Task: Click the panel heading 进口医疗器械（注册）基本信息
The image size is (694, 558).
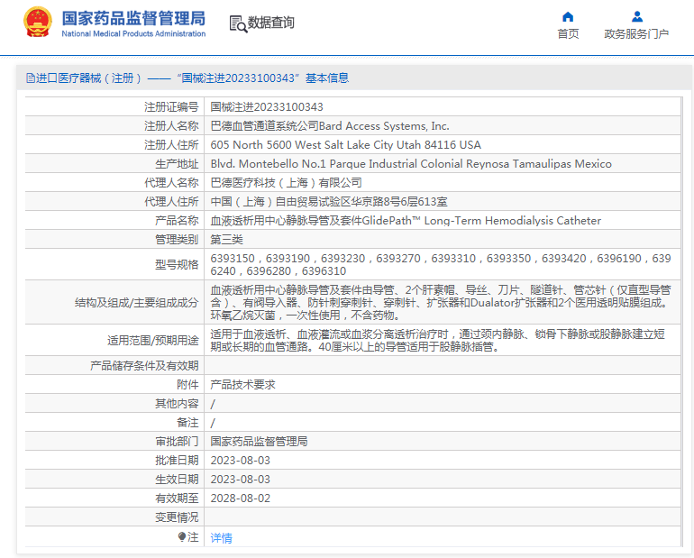Action: [187, 78]
